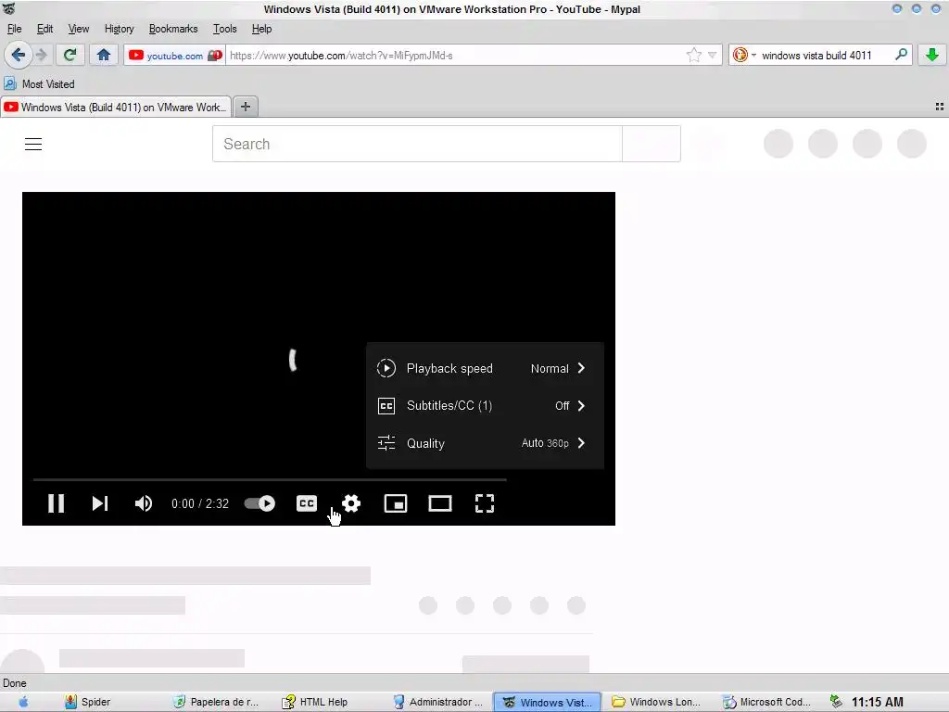Click the chevron next to Off
The height and width of the screenshot is (712, 949).
click(581, 406)
